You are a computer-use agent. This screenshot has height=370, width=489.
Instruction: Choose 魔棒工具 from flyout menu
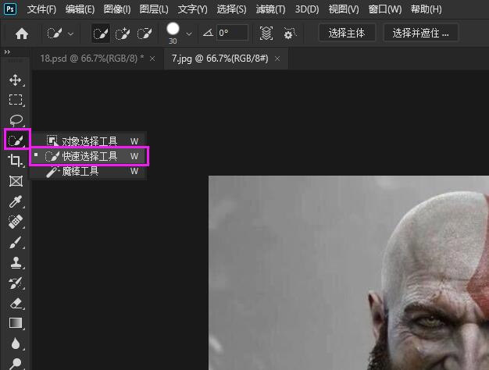(x=89, y=171)
